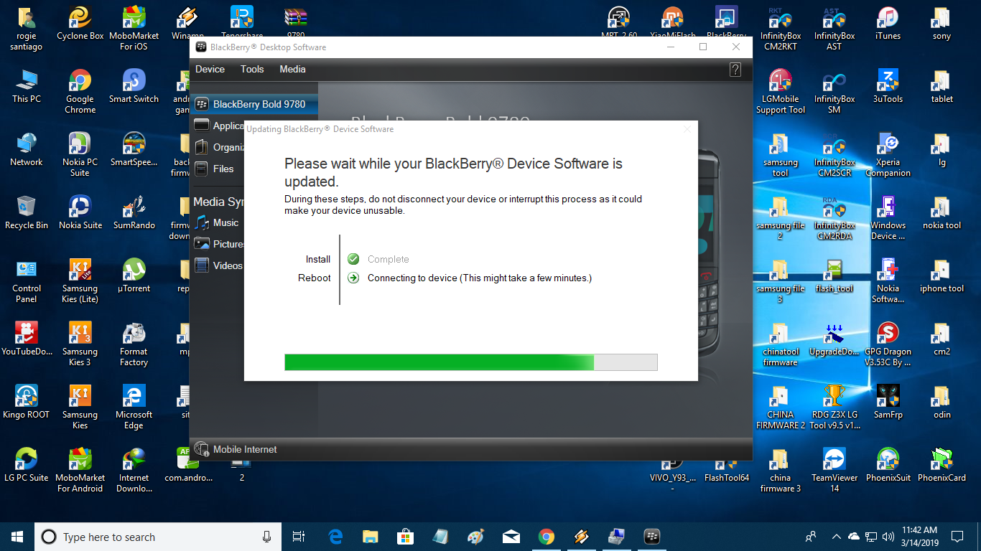Click the update progress bar
This screenshot has height=551, width=981.
pos(471,362)
